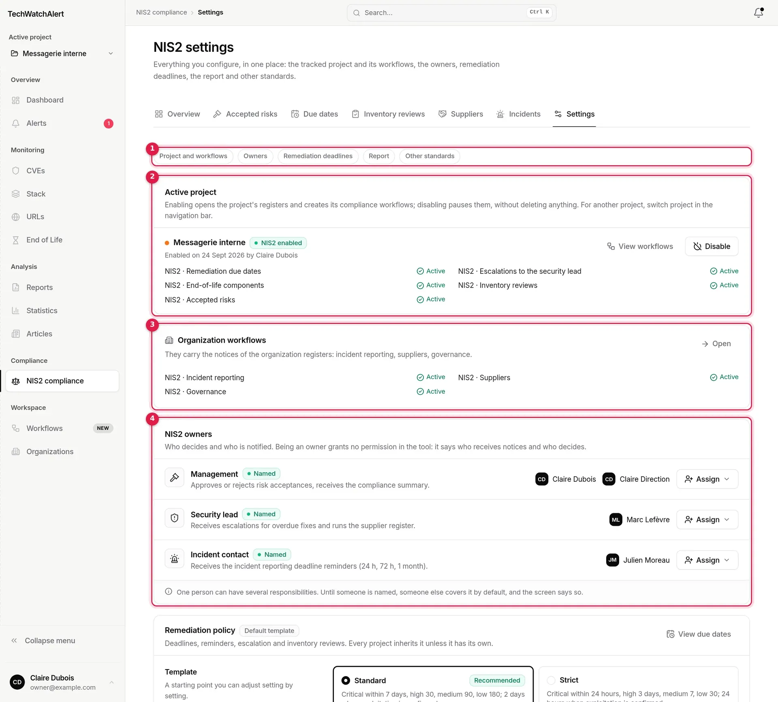This screenshot has width=778, height=702.
Task: Click the Report section chip
Action: tap(379, 156)
